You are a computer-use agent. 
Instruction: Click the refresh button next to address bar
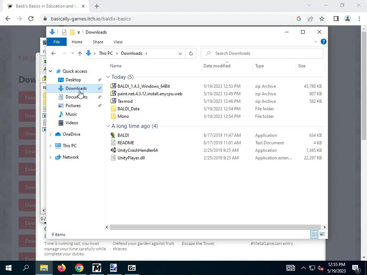click(191, 53)
